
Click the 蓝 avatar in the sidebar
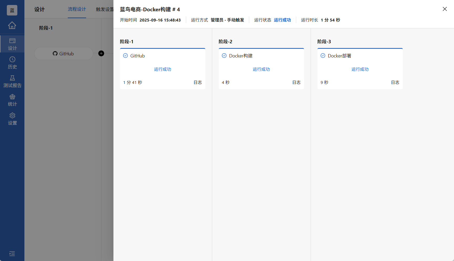[x=12, y=10]
